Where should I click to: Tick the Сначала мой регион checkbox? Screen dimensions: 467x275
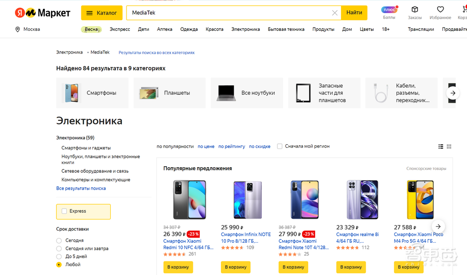pos(280,146)
